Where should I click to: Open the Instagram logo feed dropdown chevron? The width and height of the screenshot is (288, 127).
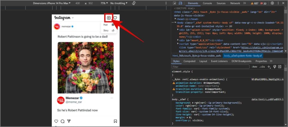73,18
